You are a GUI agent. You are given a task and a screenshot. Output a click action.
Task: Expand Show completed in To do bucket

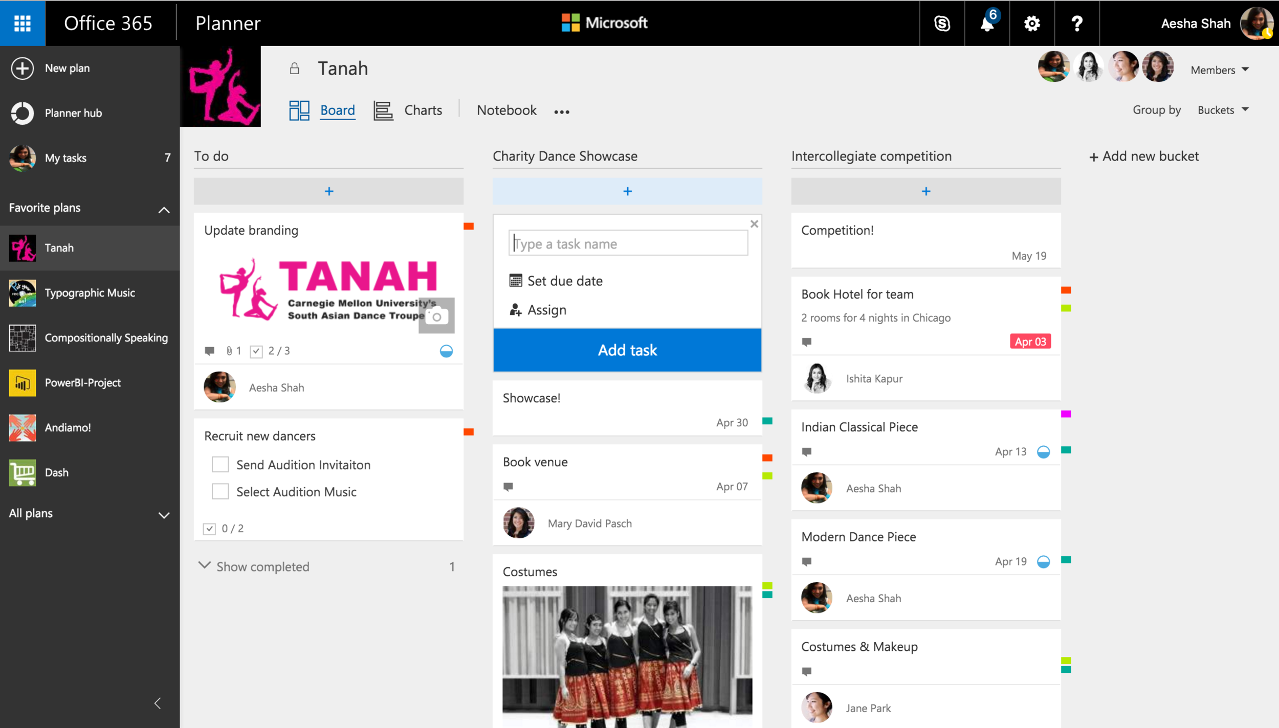(262, 566)
